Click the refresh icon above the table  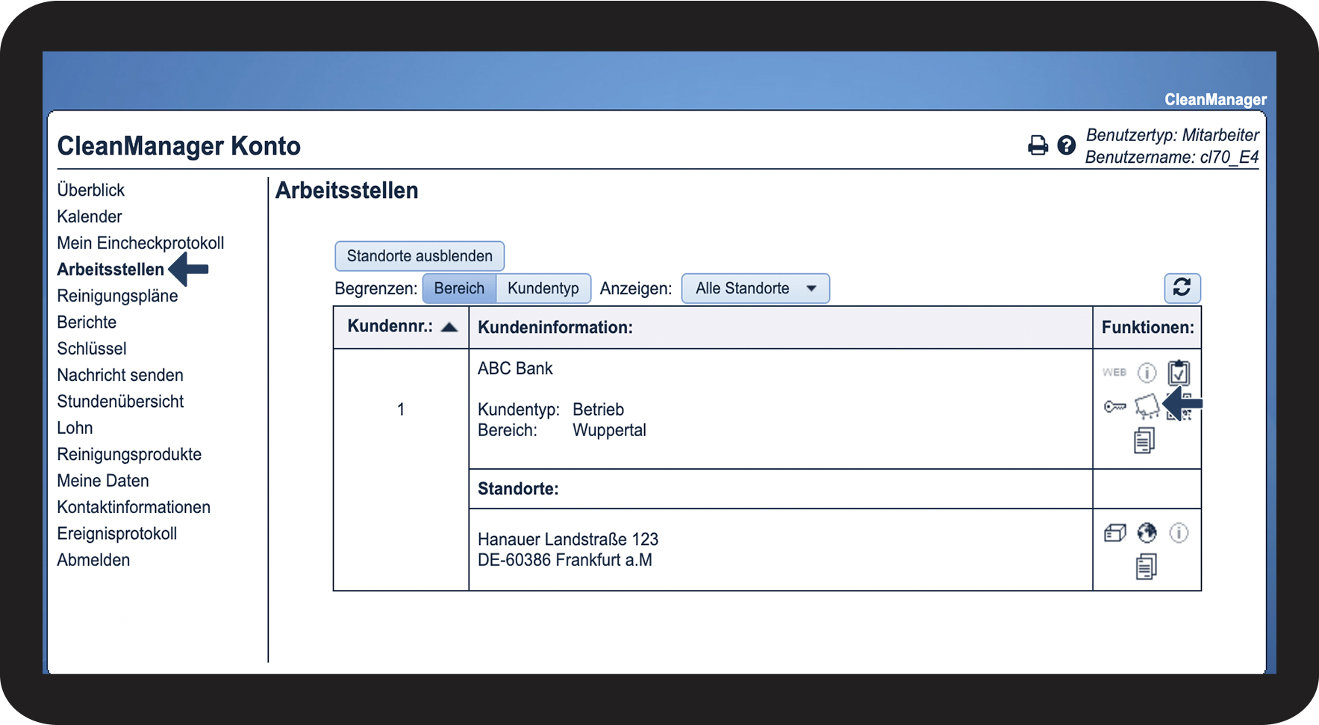1182,288
